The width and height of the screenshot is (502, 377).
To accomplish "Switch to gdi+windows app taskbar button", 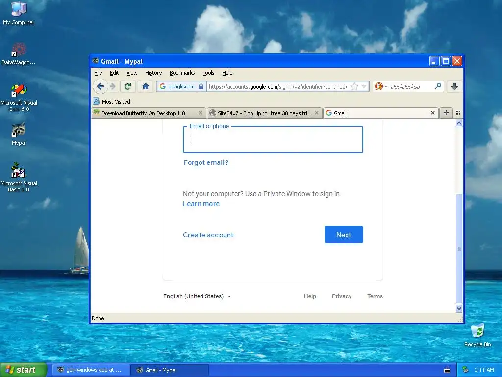I will tap(91, 370).
